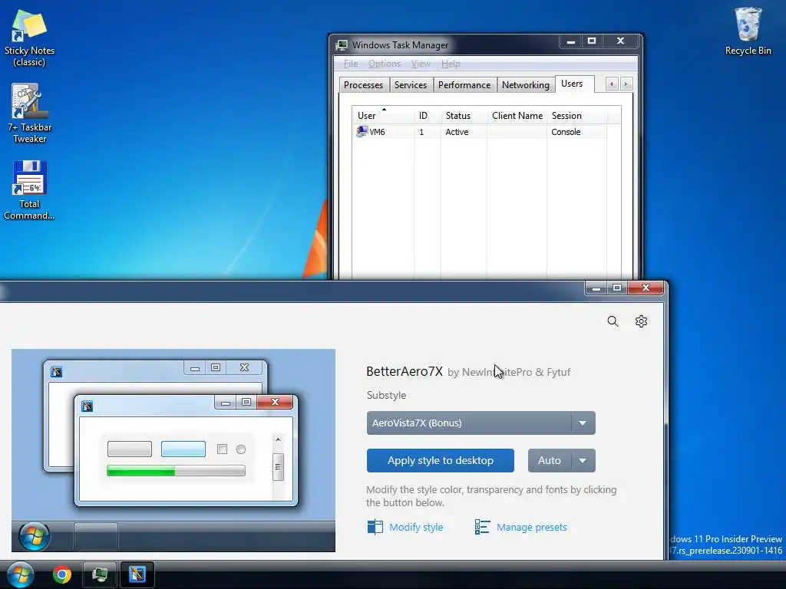Select the 'Active' status cell for VM6
The image size is (786, 589).
coord(457,132)
